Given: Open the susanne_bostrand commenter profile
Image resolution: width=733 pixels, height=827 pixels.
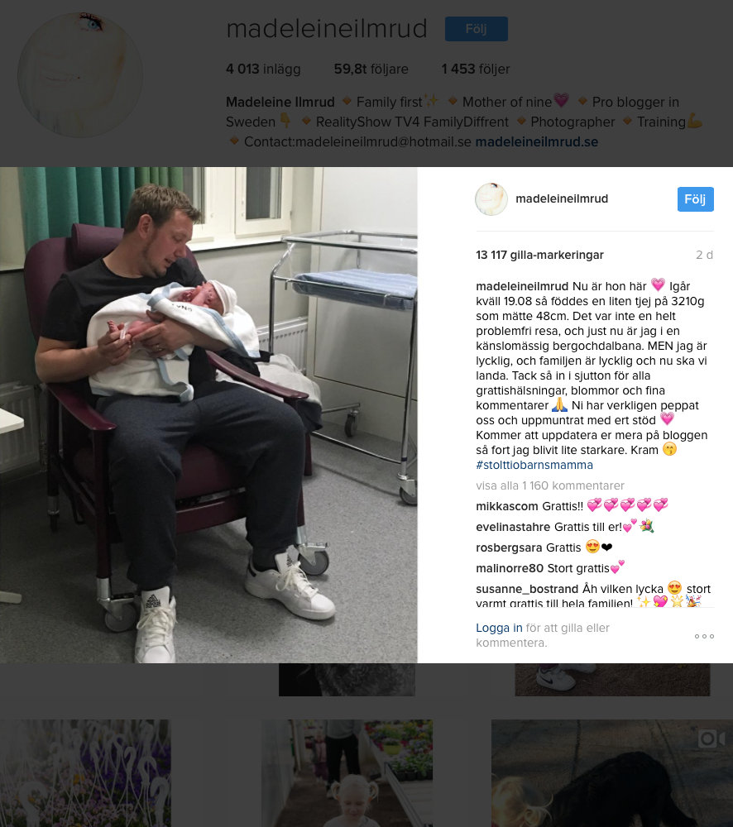Looking at the screenshot, I should [527, 589].
